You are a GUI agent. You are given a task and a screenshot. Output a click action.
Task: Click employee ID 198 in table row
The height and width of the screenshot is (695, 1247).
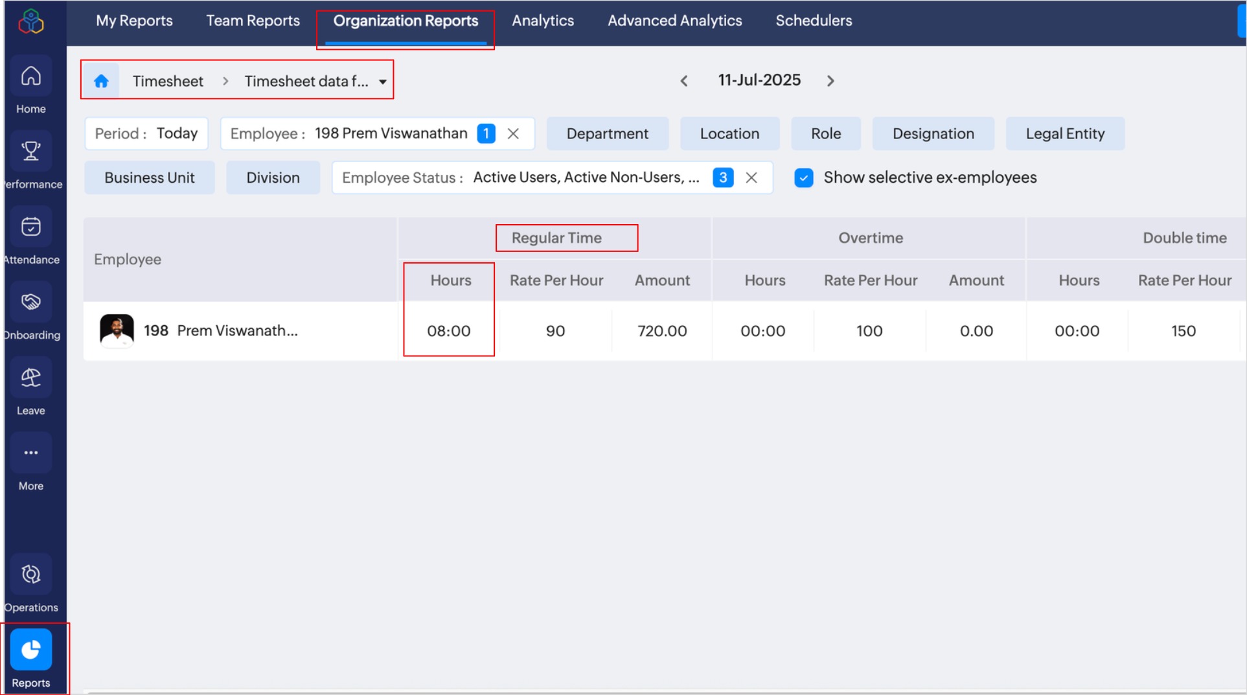click(156, 330)
